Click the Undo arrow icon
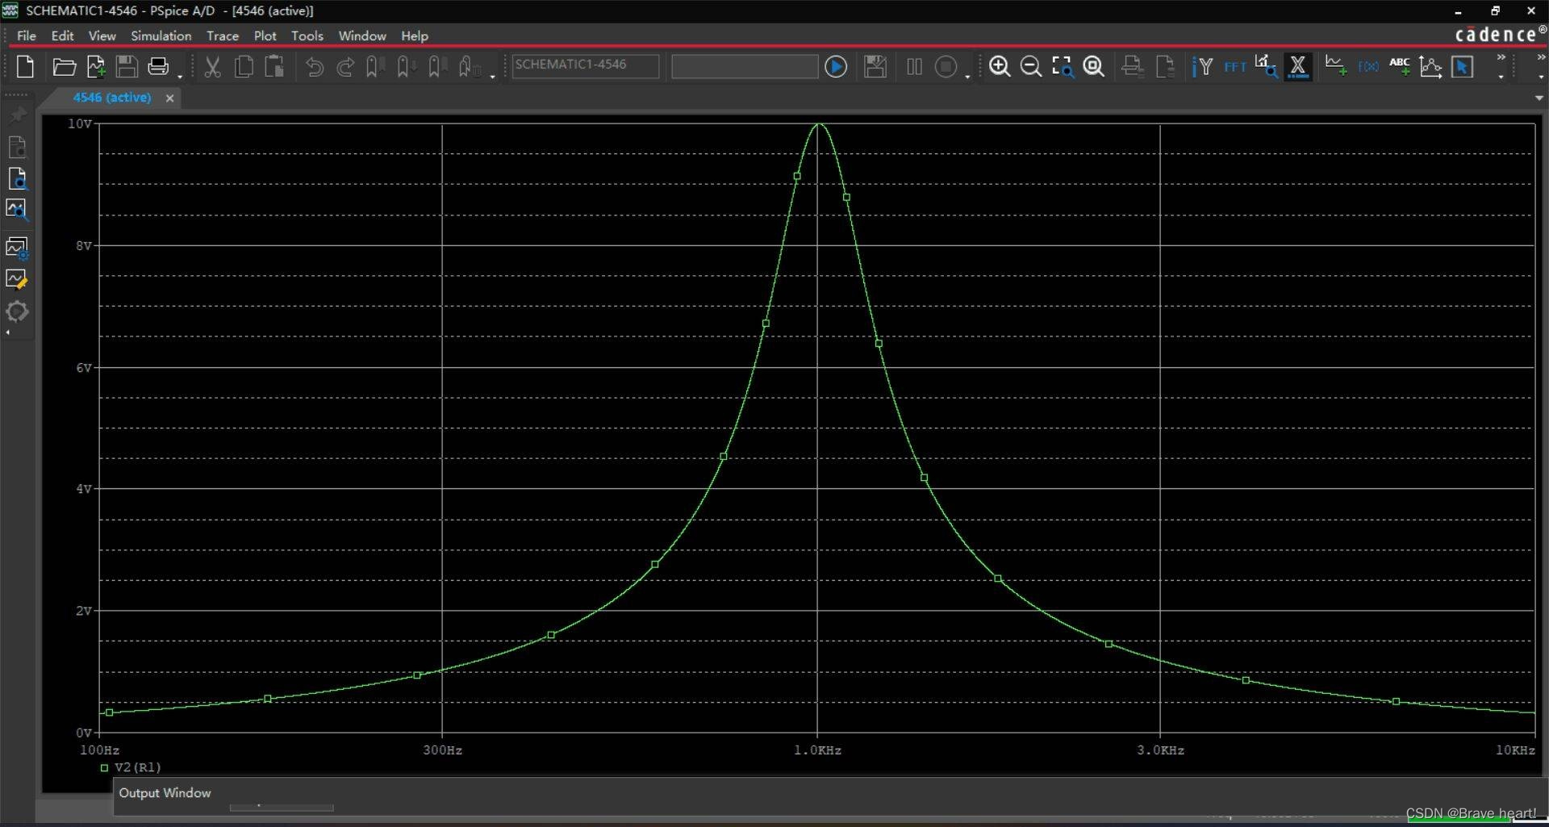The height and width of the screenshot is (827, 1549). pos(314,66)
